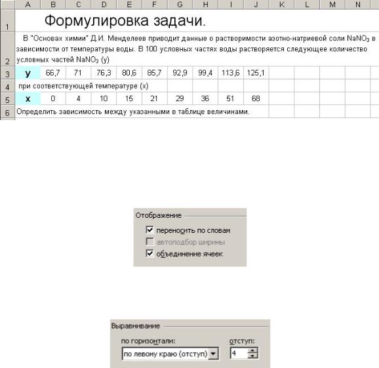Click the disabled 'автоподбор ширины' checkbox

tap(150, 241)
